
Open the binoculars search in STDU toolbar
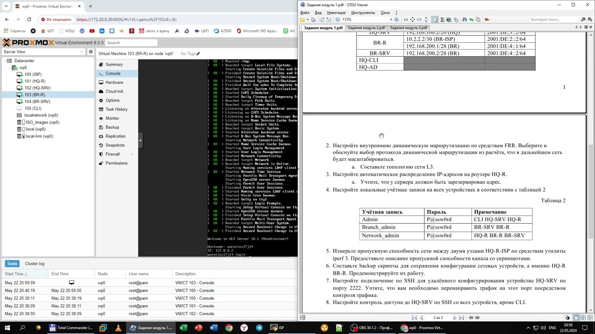tap(464, 19)
